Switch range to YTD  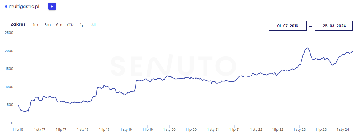(70, 25)
